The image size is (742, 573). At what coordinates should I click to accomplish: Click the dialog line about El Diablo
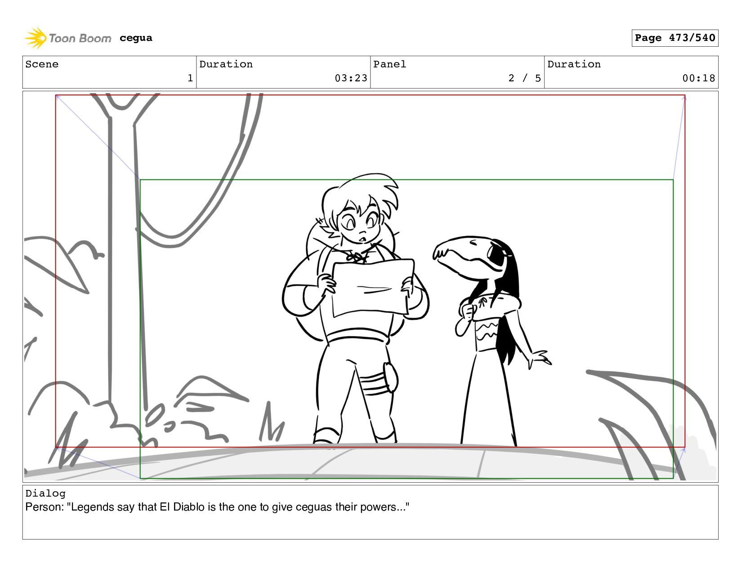217,507
